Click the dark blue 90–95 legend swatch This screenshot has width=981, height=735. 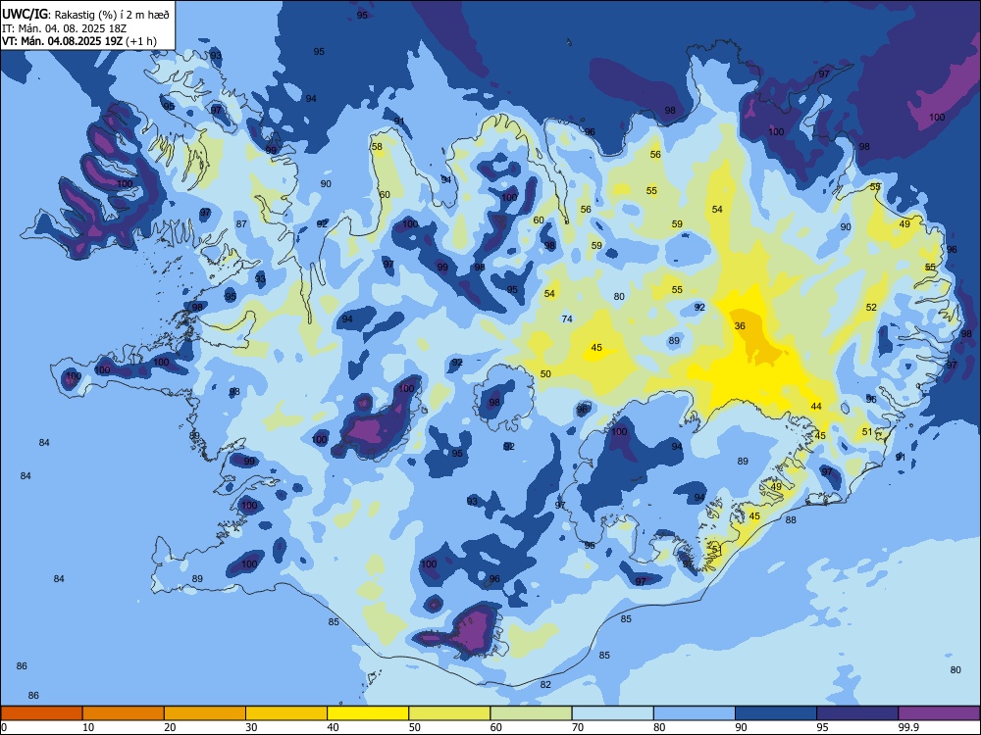click(776, 713)
